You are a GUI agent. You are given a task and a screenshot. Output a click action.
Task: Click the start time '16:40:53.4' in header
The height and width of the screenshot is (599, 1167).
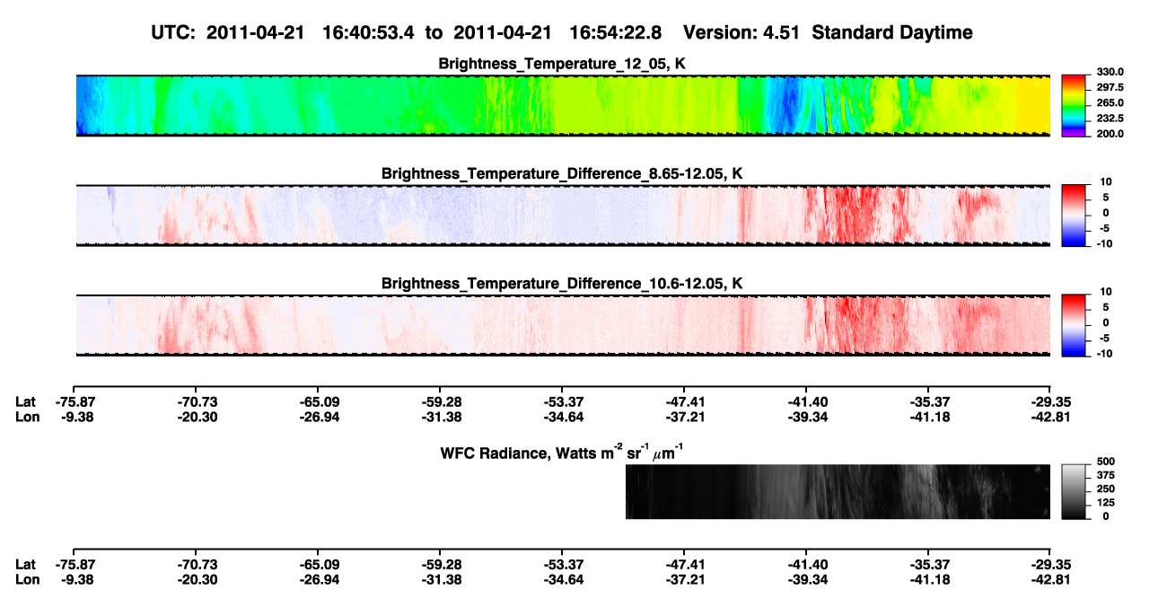tap(369, 32)
